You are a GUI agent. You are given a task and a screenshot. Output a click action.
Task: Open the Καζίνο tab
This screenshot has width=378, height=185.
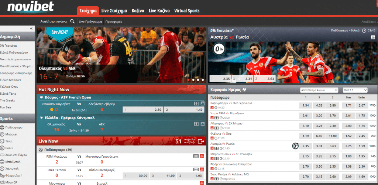point(138,11)
